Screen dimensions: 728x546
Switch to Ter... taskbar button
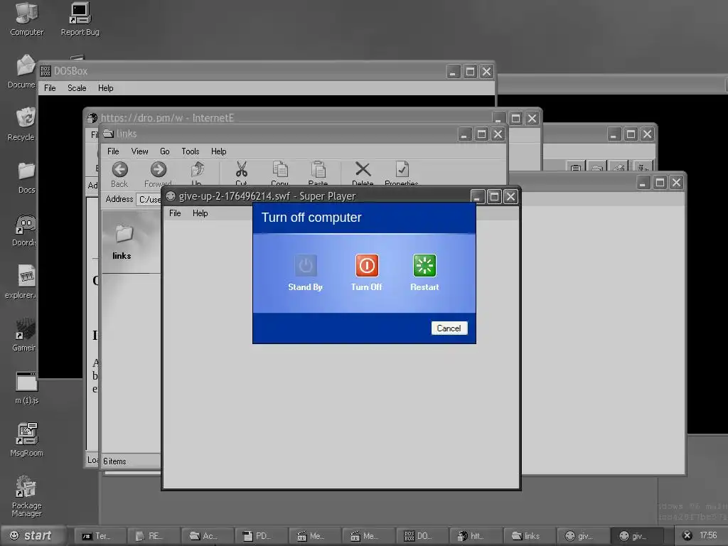coord(100,536)
